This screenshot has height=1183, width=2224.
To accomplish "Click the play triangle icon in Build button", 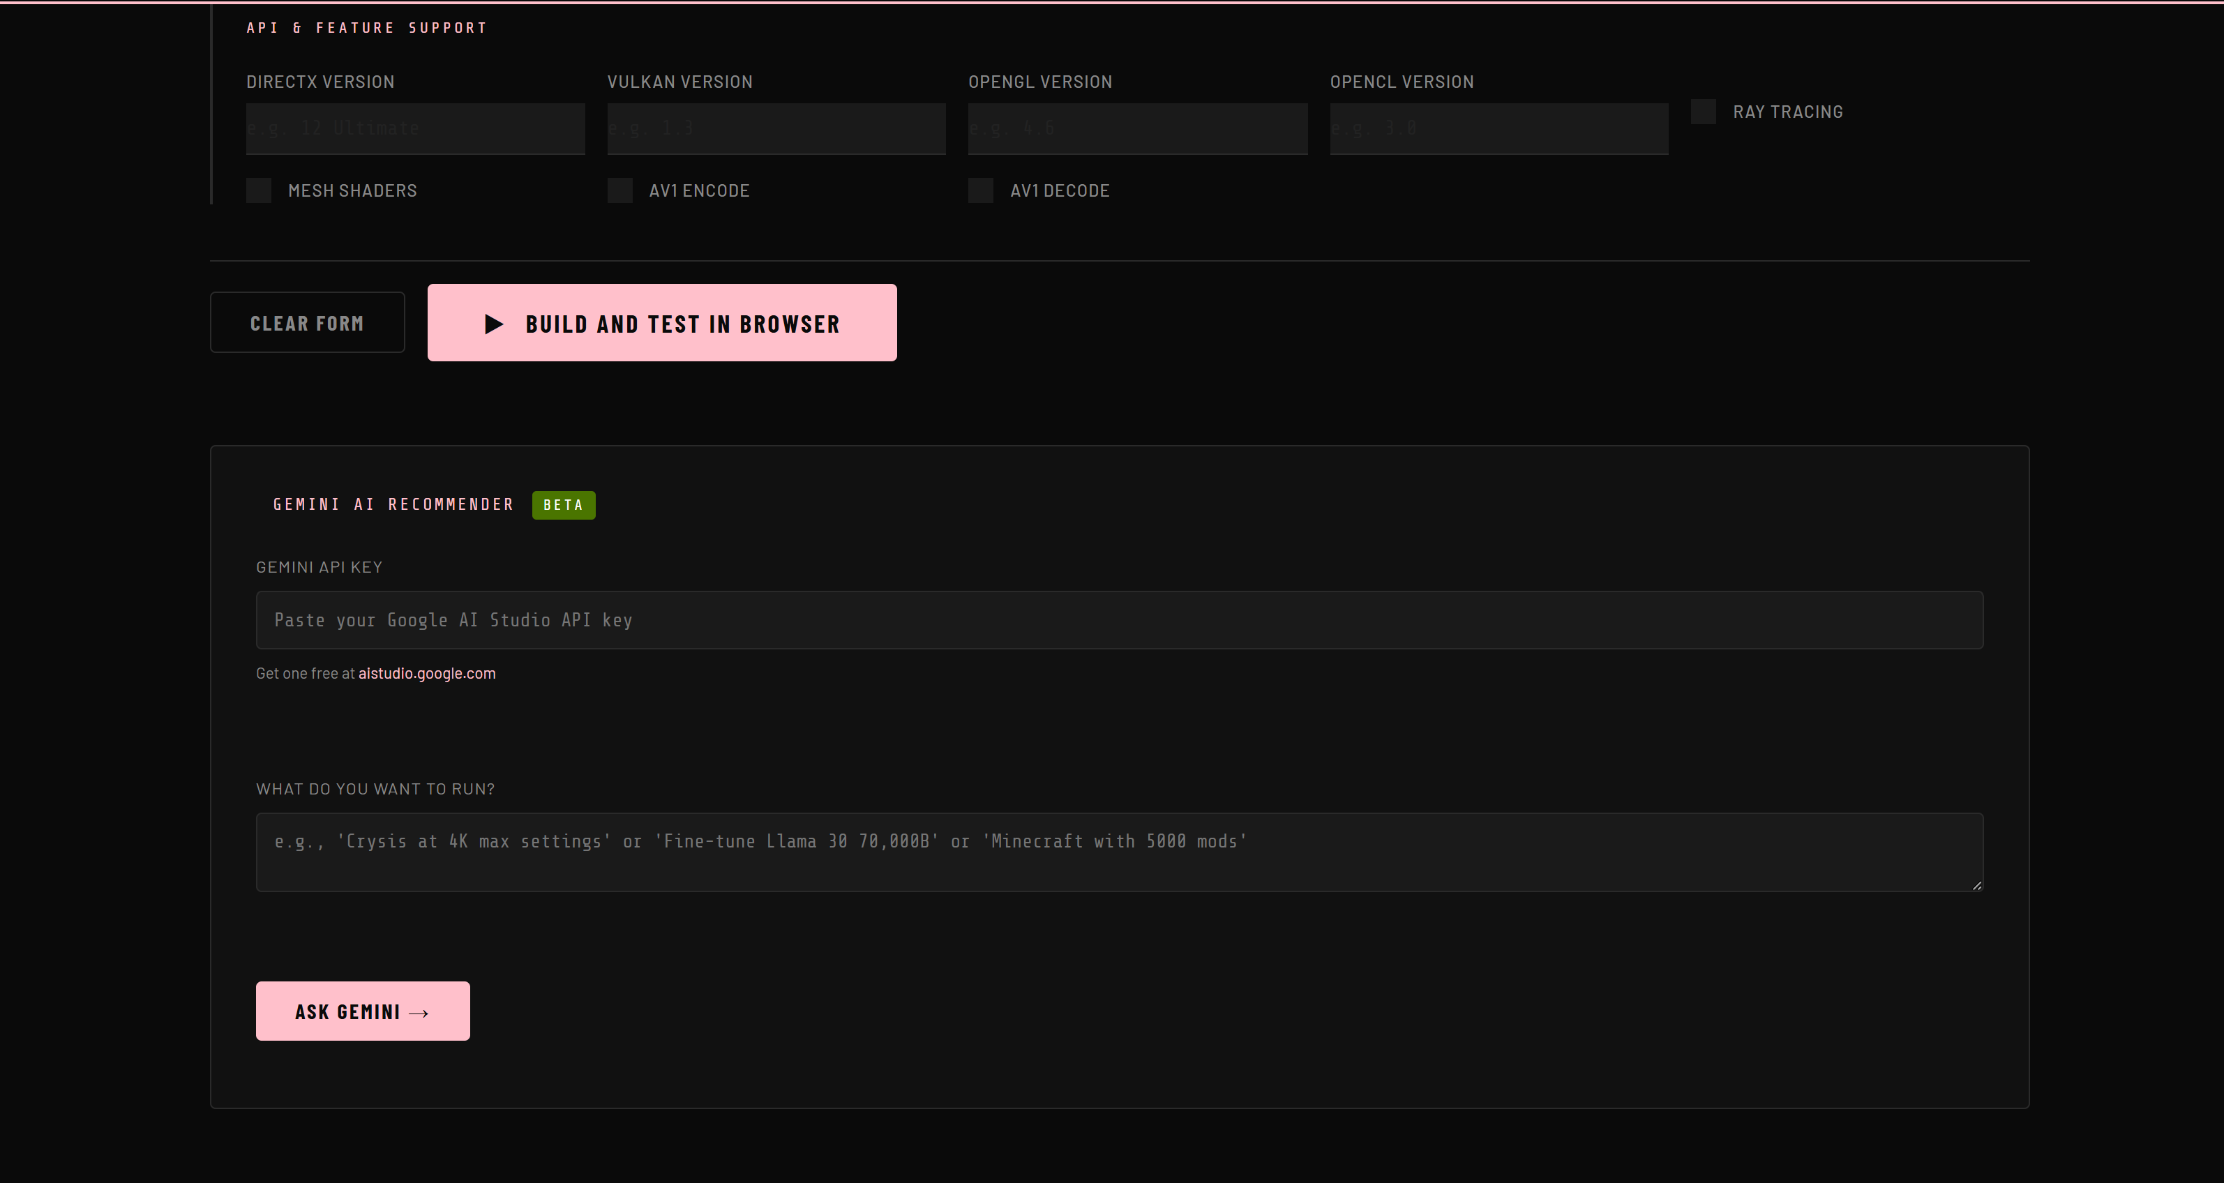I will pyautogui.click(x=494, y=324).
